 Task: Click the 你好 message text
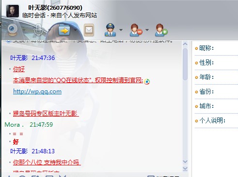click(x=19, y=69)
